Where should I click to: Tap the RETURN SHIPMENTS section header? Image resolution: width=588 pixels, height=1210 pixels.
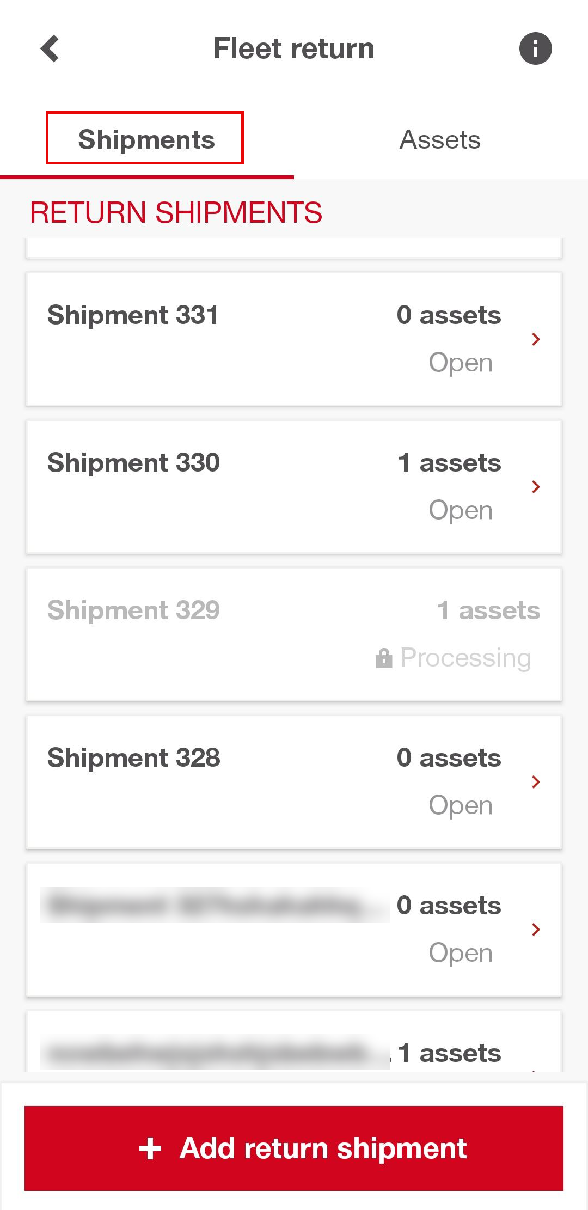pyautogui.click(x=176, y=212)
